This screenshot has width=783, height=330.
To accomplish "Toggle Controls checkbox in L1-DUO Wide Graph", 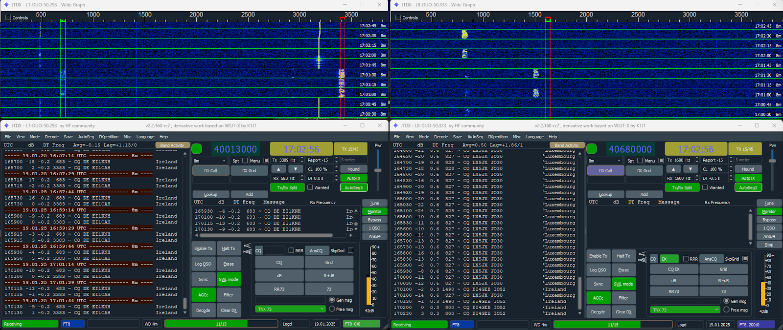I will [x=8, y=18].
